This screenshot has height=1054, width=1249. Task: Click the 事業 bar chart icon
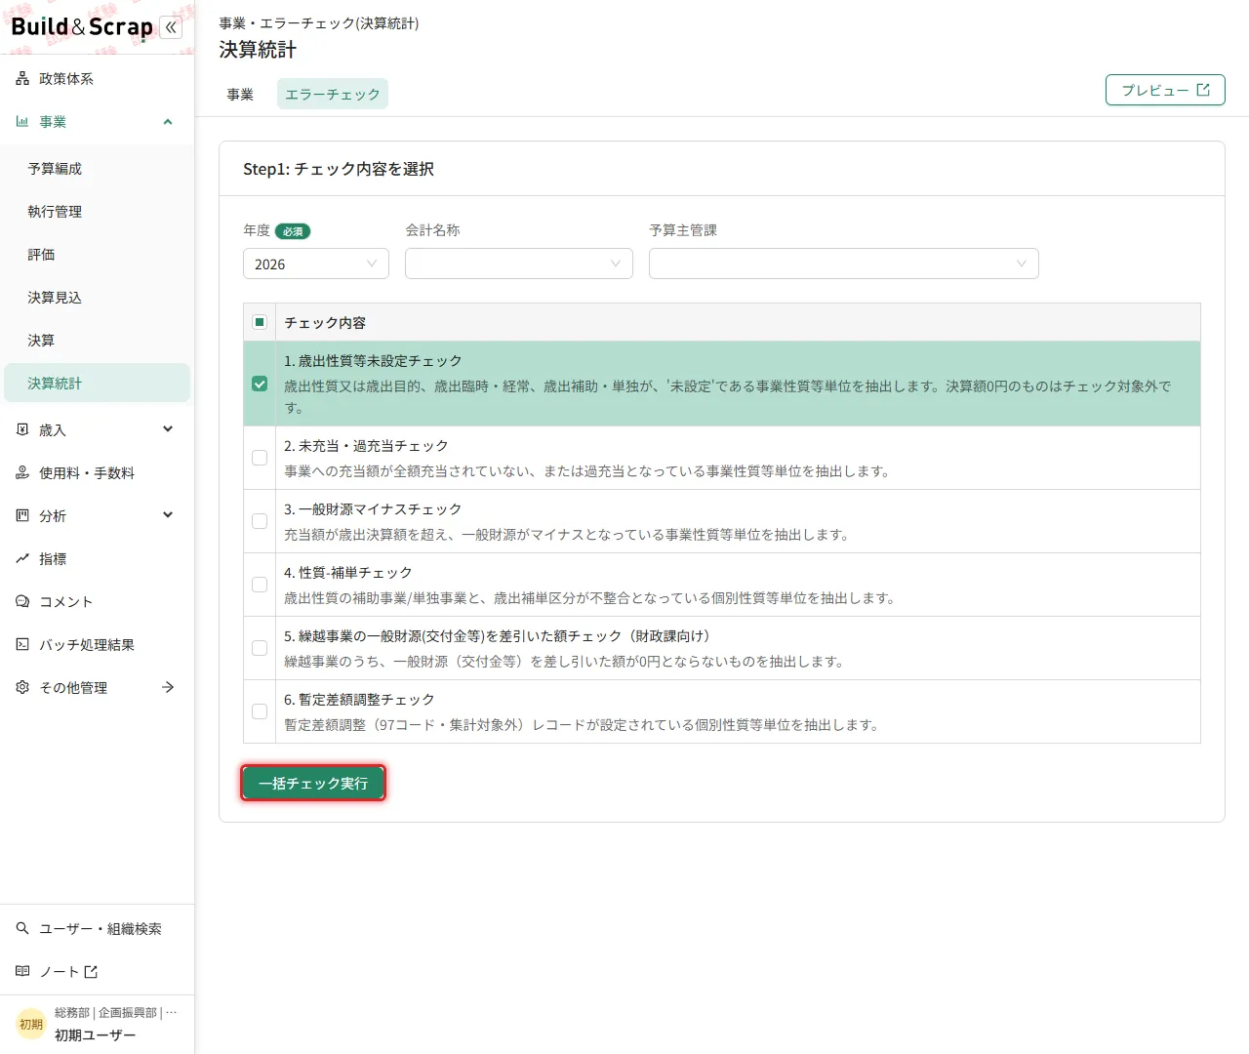coord(22,122)
